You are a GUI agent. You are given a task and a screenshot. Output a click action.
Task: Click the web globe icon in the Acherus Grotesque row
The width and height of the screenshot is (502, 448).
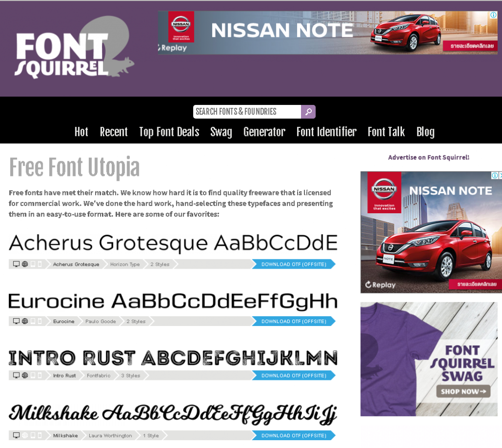pyautogui.click(x=25, y=264)
